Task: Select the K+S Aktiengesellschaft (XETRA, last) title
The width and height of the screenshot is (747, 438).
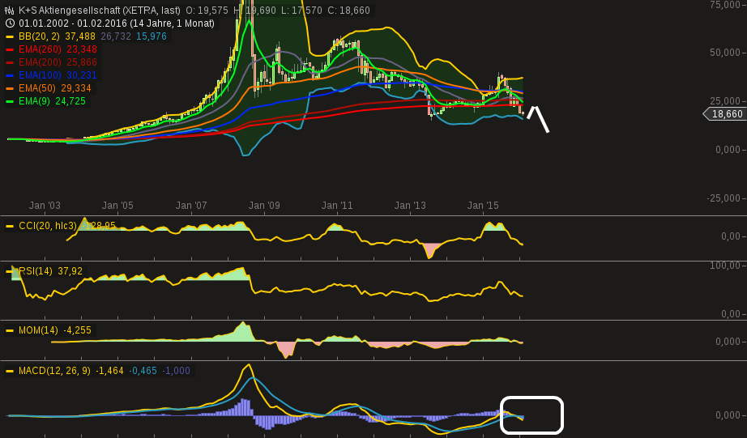Action: click(100, 11)
